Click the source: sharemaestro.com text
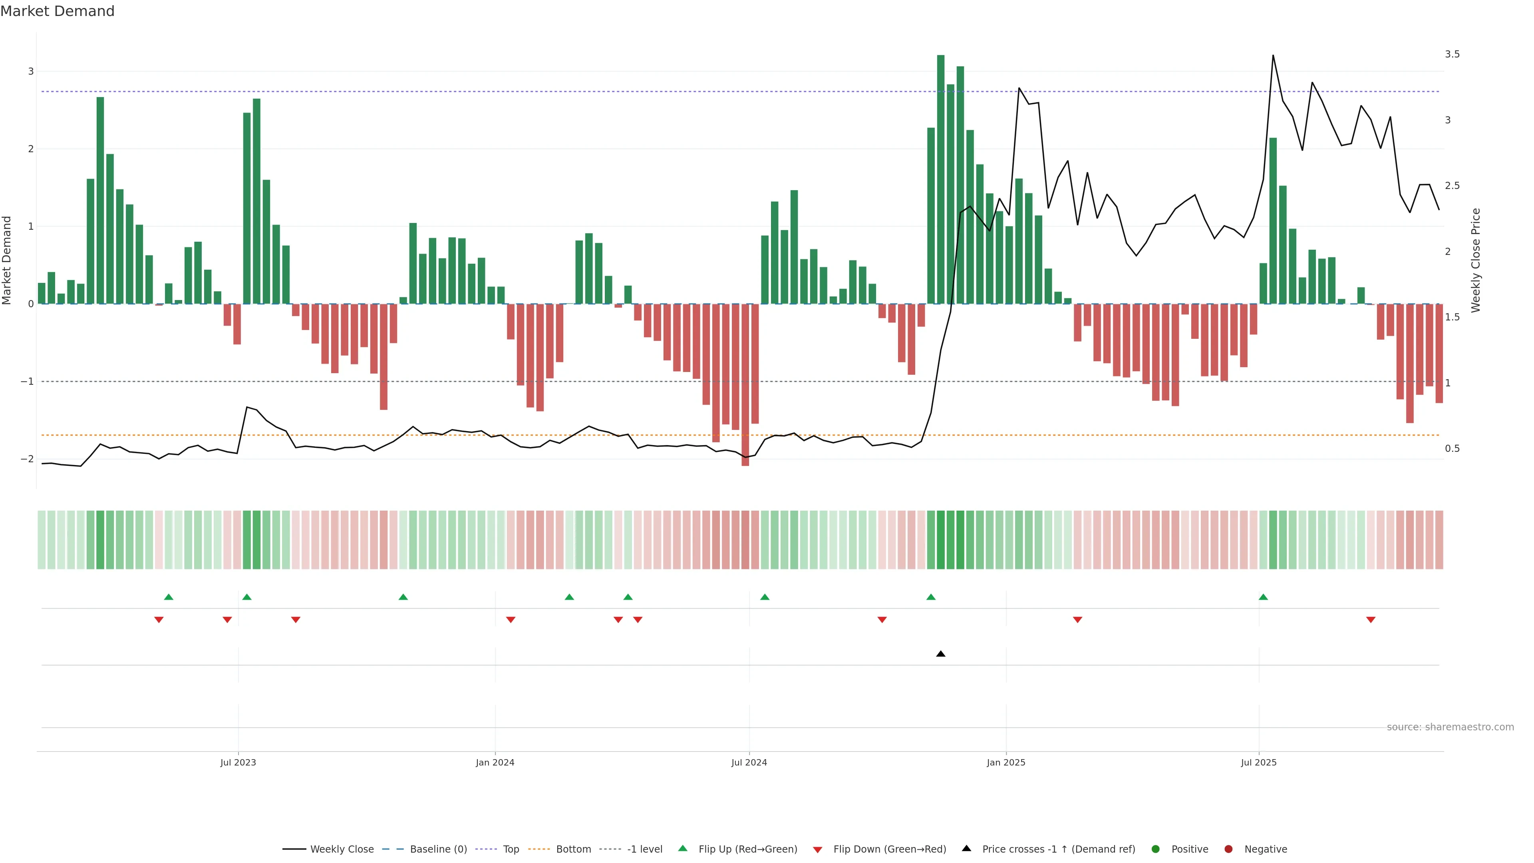The width and height of the screenshot is (1534, 863). click(x=1450, y=727)
